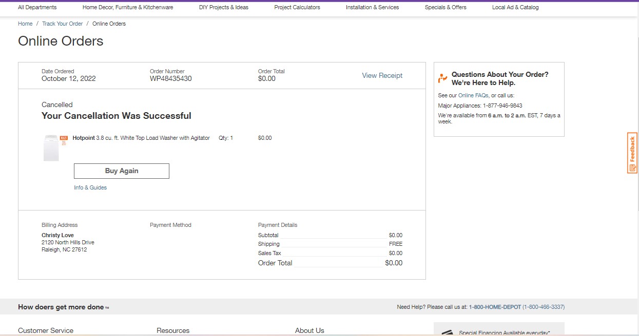Click the About Us footer heading
This screenshot has width=639, height=336.
(x=309, y=330)
